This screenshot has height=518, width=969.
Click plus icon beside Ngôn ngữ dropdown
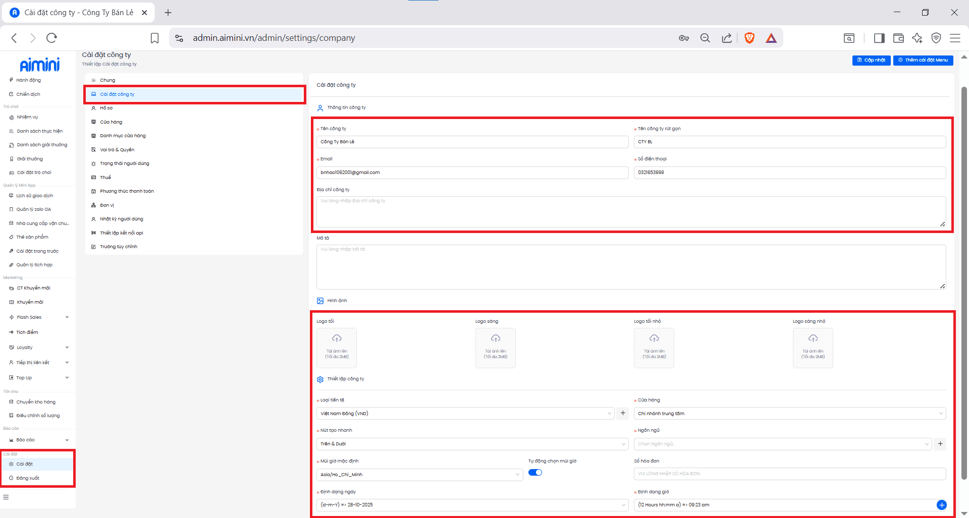[x=940, y=444]
